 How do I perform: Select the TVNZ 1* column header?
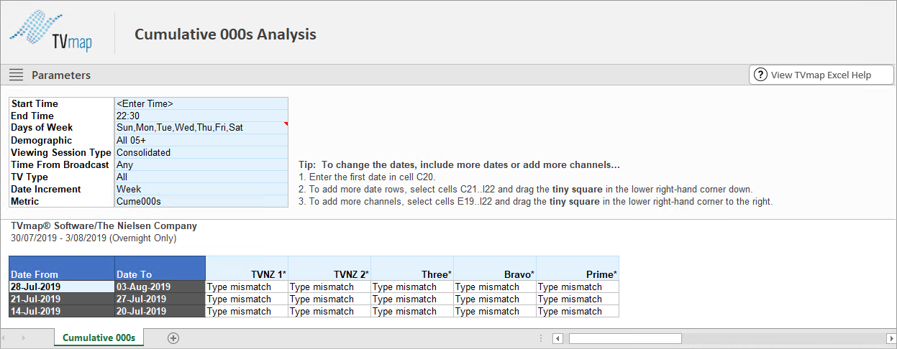(247, 268)
